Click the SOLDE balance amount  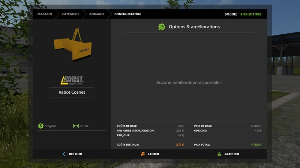click(250, 14)
